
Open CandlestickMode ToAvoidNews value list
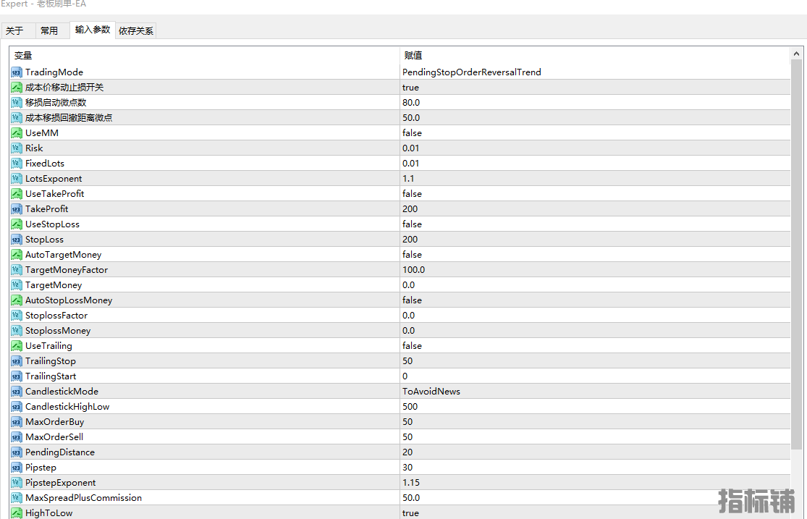(595, 392)
